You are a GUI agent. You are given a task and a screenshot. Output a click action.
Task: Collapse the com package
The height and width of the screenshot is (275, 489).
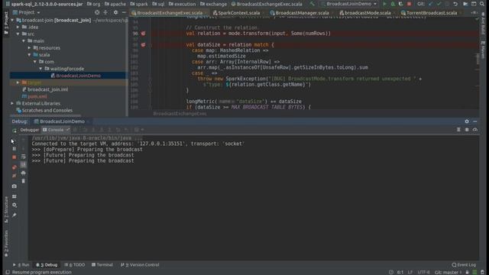click(x=35, y=62)
